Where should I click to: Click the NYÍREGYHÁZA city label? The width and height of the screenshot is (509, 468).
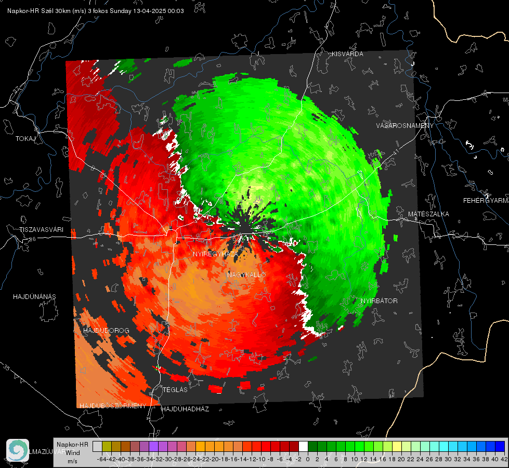click(x=216, y=254)
